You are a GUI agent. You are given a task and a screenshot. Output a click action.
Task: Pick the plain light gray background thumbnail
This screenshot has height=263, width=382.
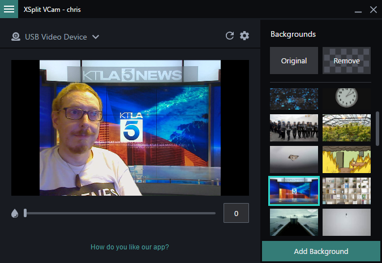tap(346, 222)
